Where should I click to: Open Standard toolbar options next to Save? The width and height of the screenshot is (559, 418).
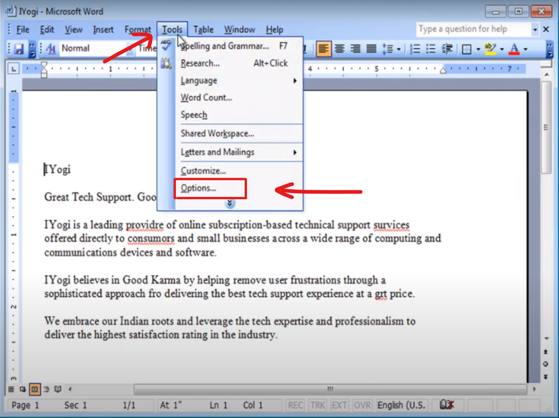(32, 49)
